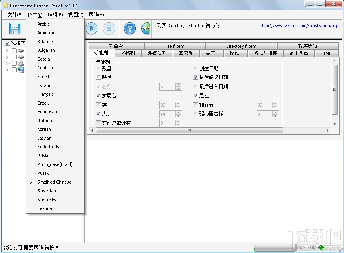Select the first hard drive icon
Screen dimensions: 344x253
[21, 50]
